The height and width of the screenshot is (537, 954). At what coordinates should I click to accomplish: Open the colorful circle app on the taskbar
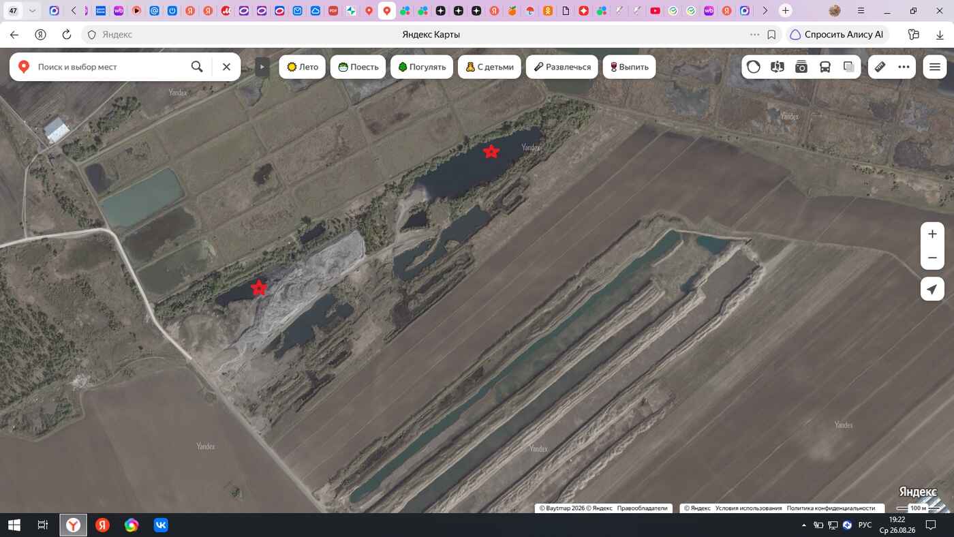pyautogui.click(x=132, y=525)
